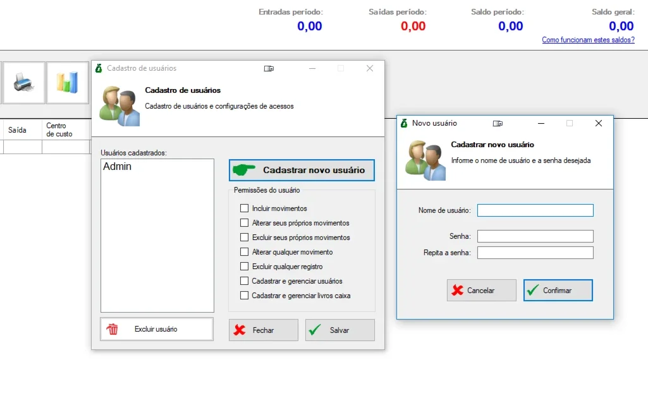Screen dimensions: 648x403
Task: Toggle Excluir seus próprios movimentos checkbox
Action: pos(244,238)
